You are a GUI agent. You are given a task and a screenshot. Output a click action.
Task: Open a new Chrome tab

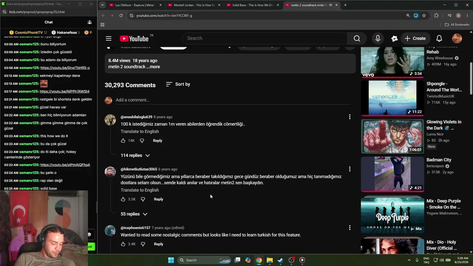pos(345,5)
